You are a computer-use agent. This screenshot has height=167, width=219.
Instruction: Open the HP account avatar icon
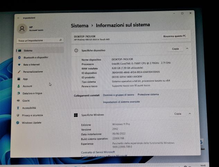click(x=22, y=29)
